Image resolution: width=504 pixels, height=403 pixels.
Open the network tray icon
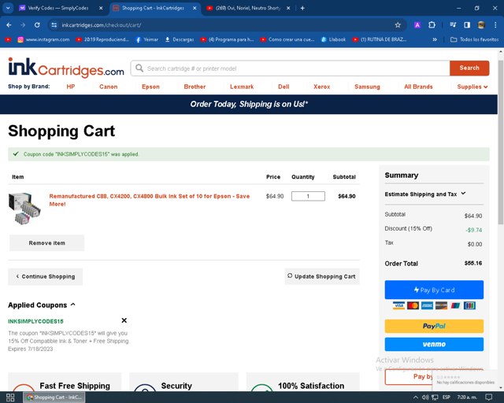[435, 397]
